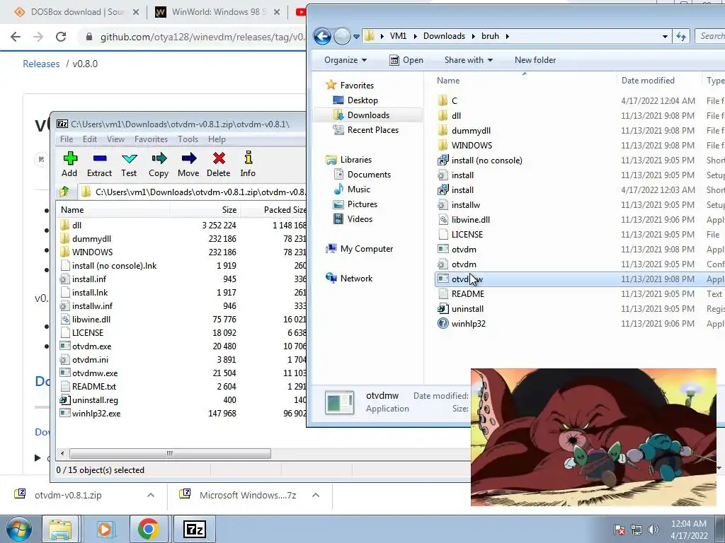Select libwine.dll in the Explorer list
This screenshot has height=543, width=725.
point(471,220)
